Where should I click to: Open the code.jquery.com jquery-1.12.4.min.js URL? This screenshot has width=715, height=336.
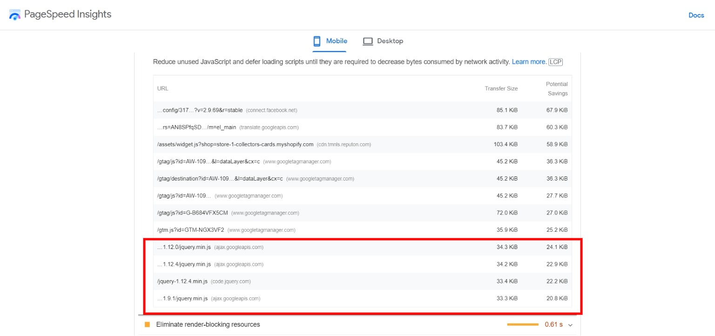pos(182,282)
